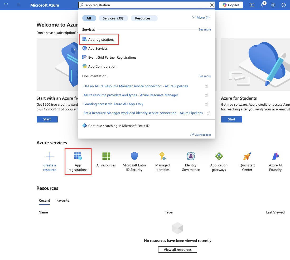This screenshot has width=290, height=260.
Task: Open workload identity service connection doc
Action: coord(143,113)
